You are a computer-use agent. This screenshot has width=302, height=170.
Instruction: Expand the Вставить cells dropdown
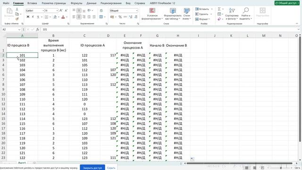pos(212,9)
